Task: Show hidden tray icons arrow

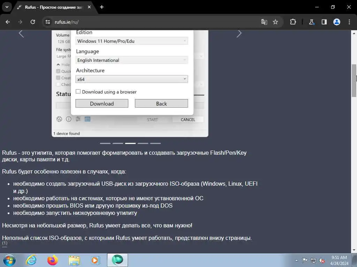Action: (x=296, y=260)
